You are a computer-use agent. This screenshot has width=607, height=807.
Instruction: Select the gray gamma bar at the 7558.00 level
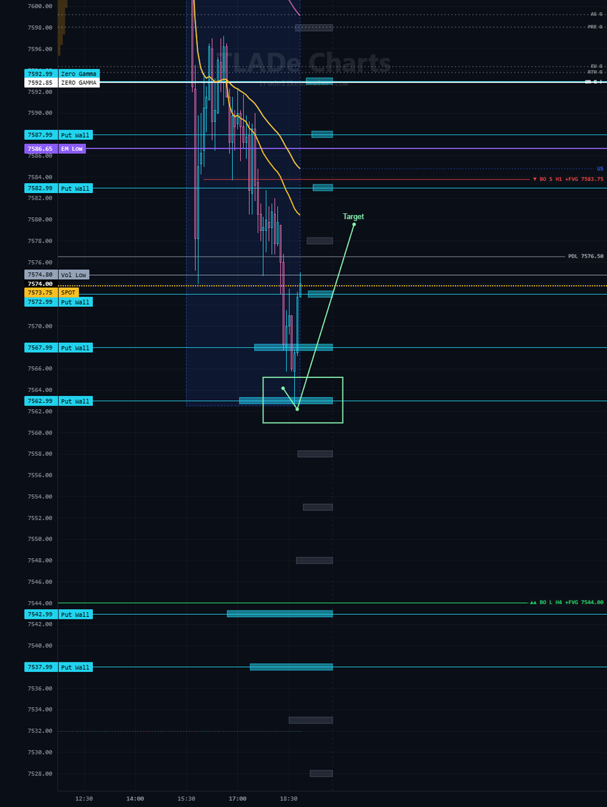pos(315,454)
